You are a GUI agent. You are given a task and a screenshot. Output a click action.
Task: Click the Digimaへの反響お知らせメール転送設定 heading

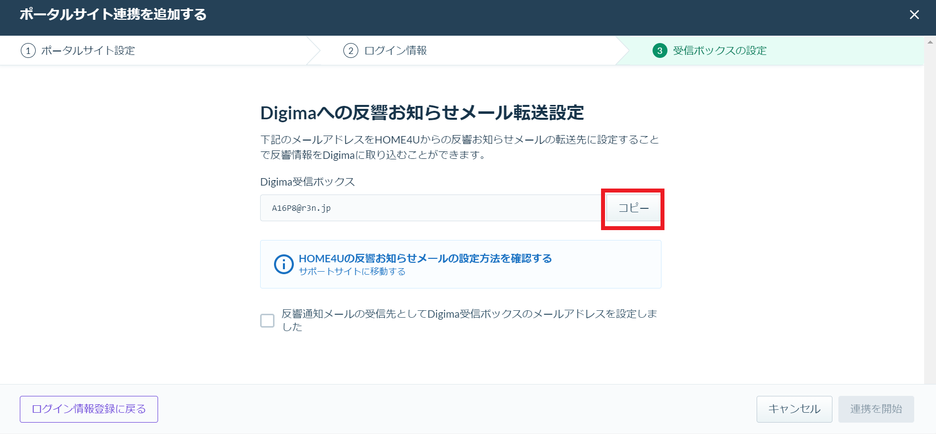pyautogui.click(x=422, y=113)
